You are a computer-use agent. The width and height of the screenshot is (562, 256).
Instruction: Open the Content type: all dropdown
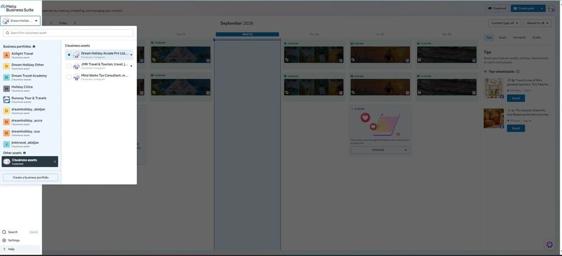click(504, 23)
